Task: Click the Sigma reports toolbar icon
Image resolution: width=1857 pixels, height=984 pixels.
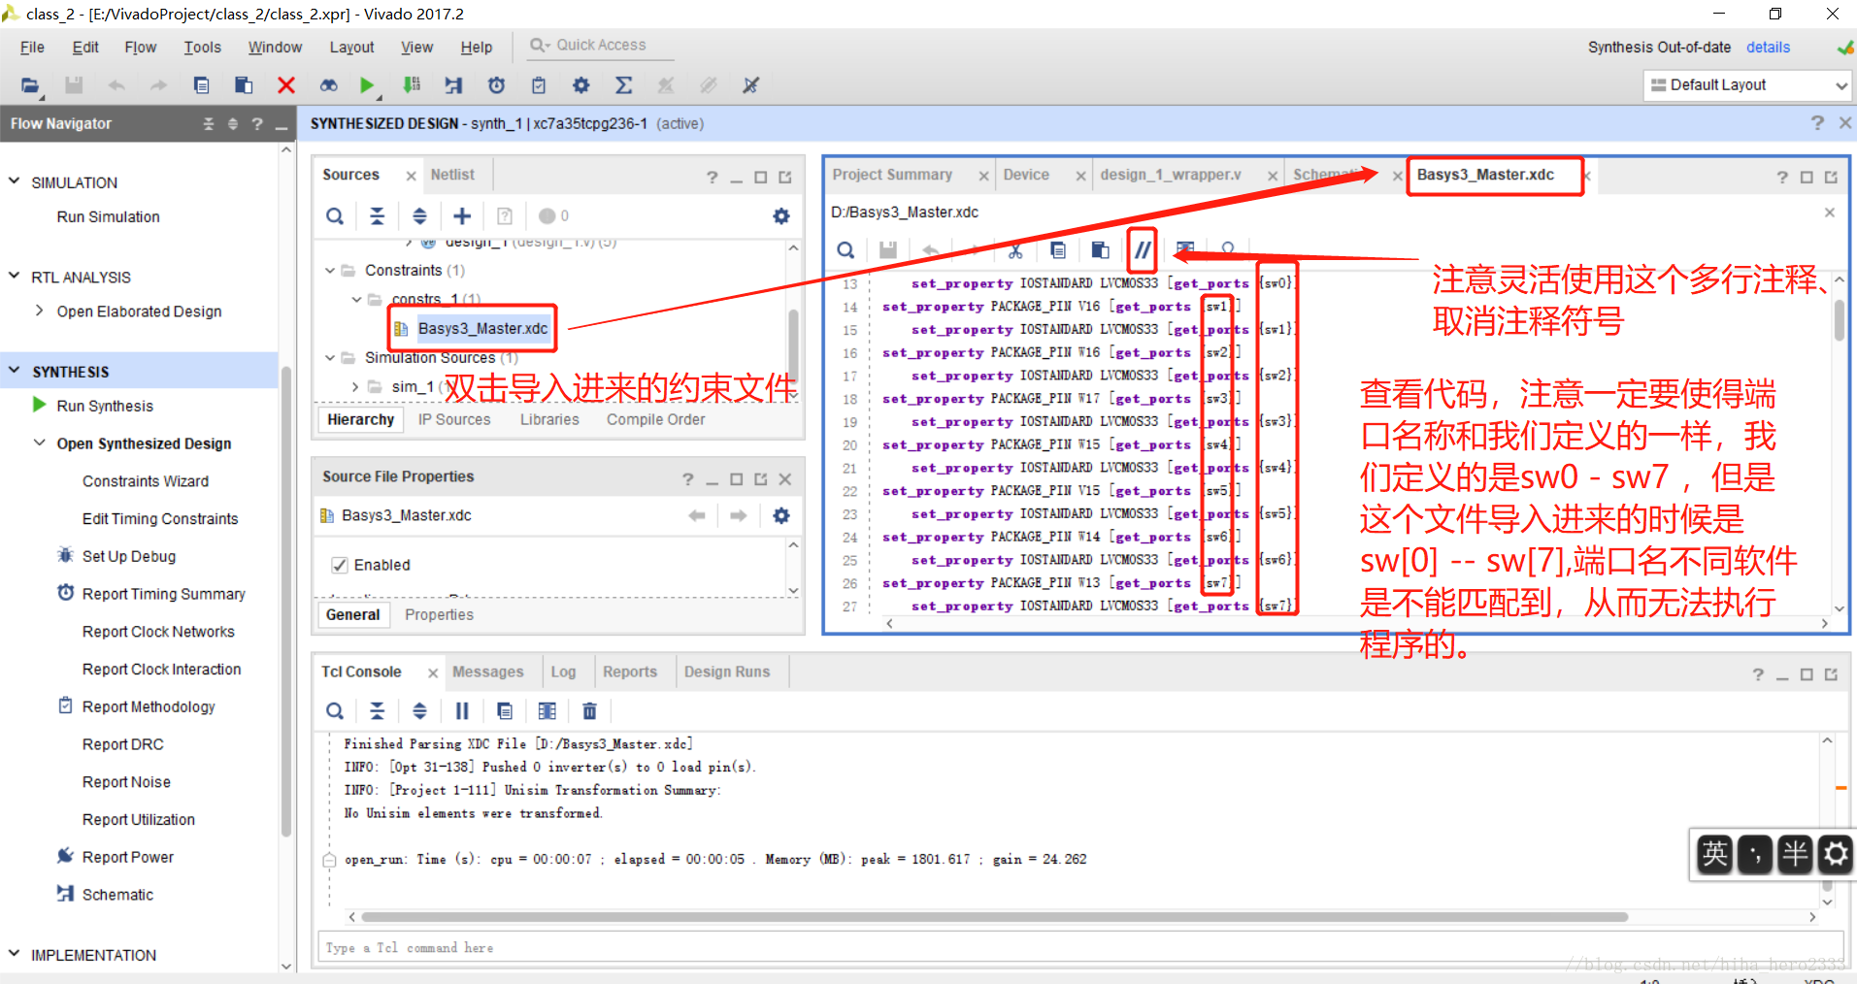Action: pyautogui.click(x=623, y=85)
